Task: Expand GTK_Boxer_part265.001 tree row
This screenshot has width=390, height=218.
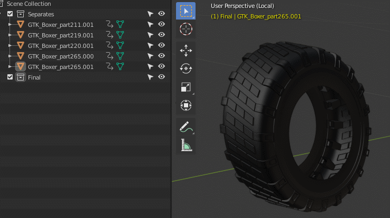Action: pyautogui.click(x=10, y=67)
